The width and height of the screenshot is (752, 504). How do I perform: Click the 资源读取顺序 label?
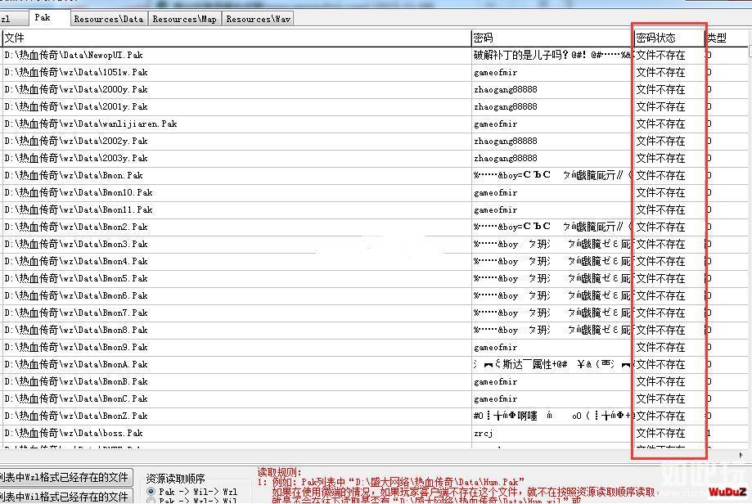coord(175,479)
